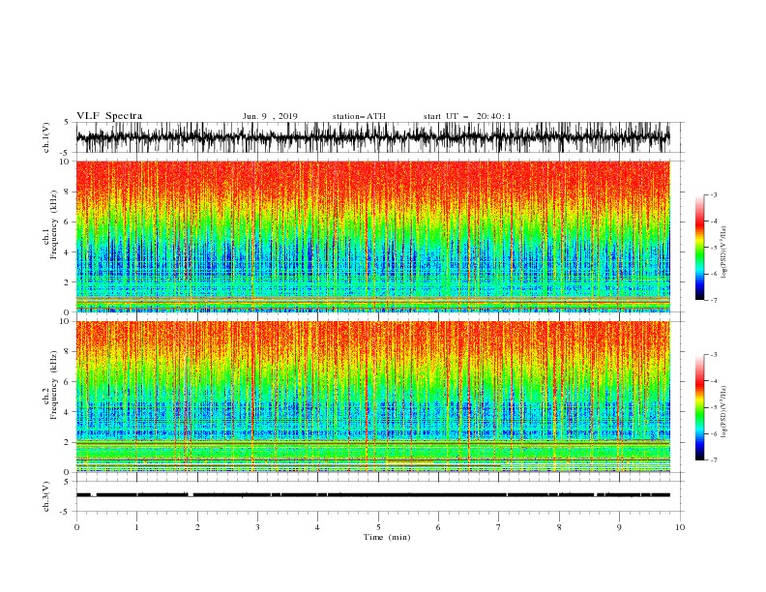Image resolution: width=766 pixels, height=592 pixels.
Task: Select the date label "Jun. 9 , 2019"
Action: point(270,116)
